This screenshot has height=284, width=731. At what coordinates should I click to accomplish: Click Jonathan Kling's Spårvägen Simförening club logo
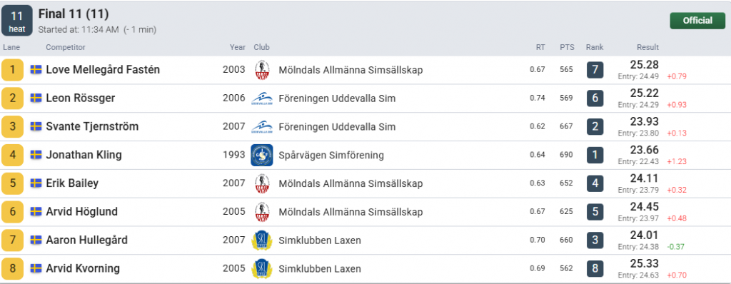tap(261, 155)
